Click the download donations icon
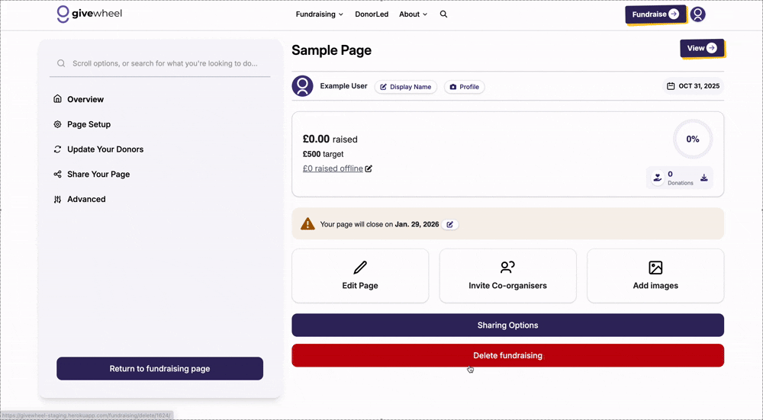Screen dimensions: 763x420 click(x=703, y=178)
